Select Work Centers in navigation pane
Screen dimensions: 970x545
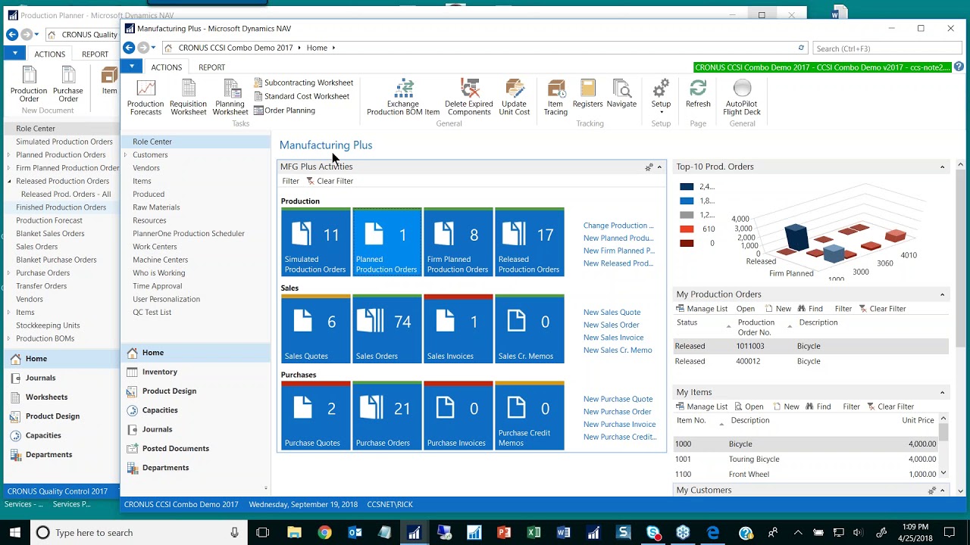[x=155, y=247]
